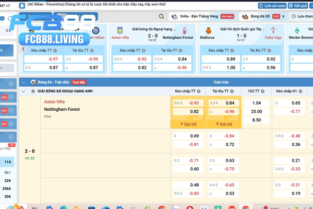Select over 4 odds -0.84

(224, 136)
